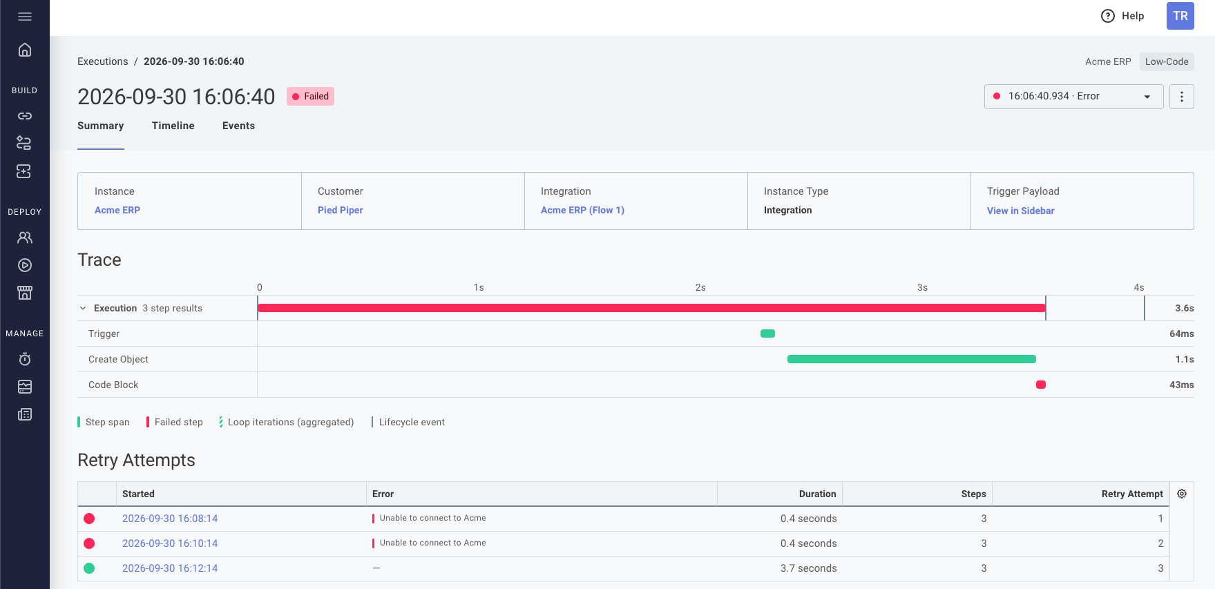Screen dimensions: 1215x589
Task: Open the 16:06:40.934 Error dropdown
Action: pos(1073,97)
